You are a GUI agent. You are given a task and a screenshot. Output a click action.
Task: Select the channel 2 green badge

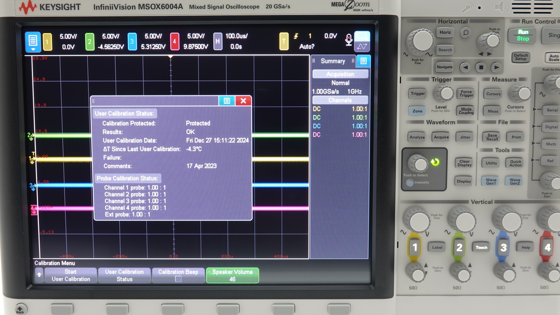pos(90,42)
